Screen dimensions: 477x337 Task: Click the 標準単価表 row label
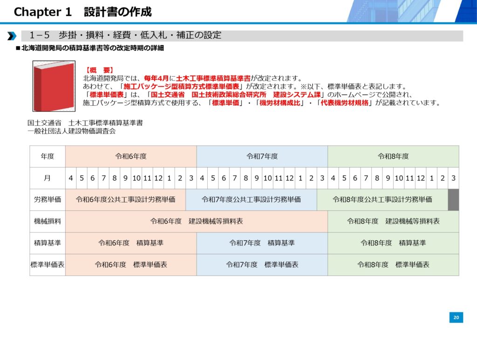point(48,264)
